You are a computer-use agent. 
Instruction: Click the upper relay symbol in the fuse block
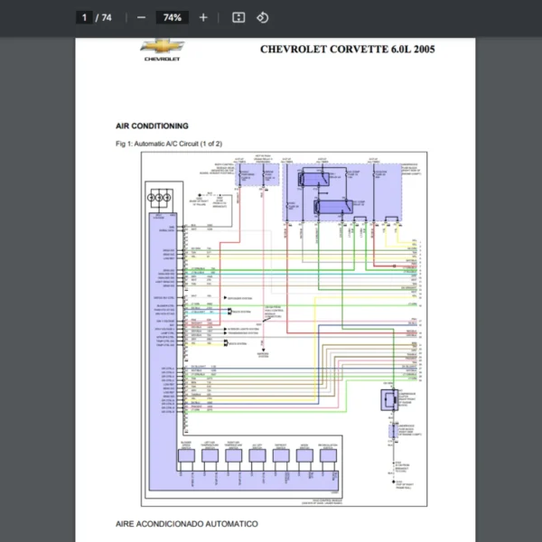tap(314, 179)
